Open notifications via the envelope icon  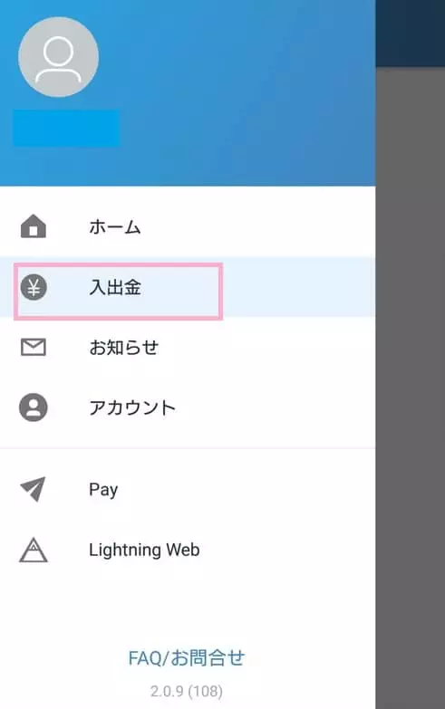(x=34, y=348)
